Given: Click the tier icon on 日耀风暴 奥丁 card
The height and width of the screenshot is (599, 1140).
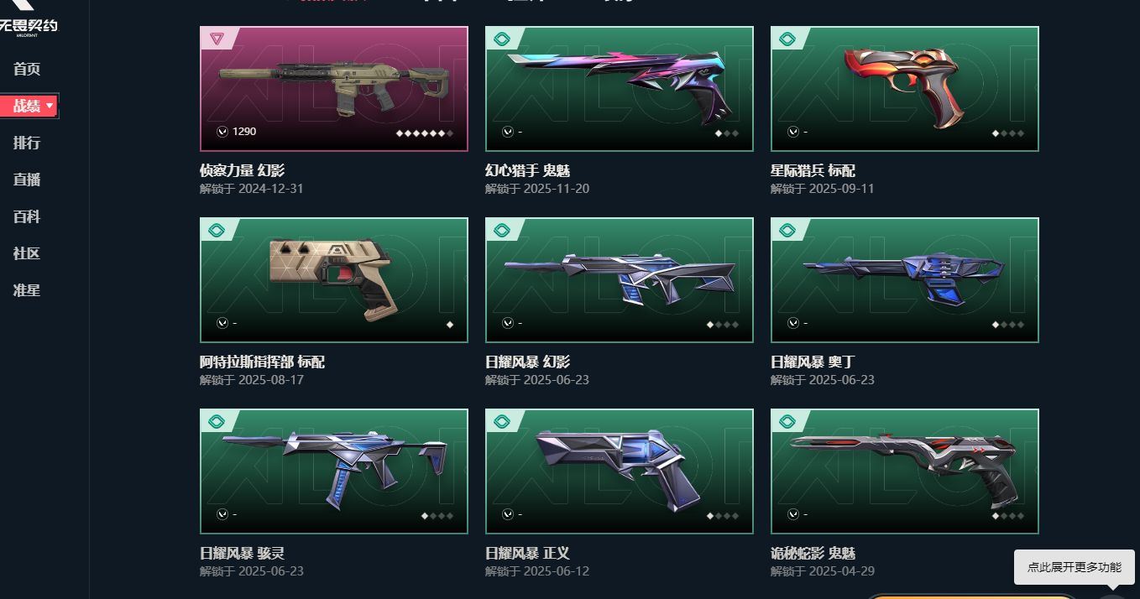Looking at the screenshot, I should coord(787,230).
